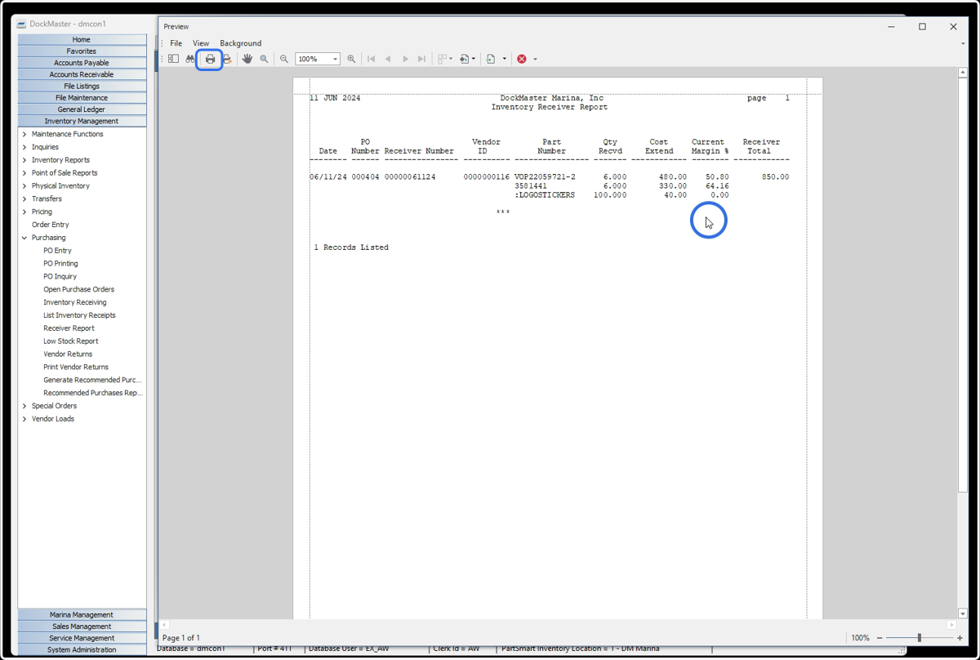The width and height of the screenshot is (980, 660).
Task: Open Service Management module
Action: [x=82, y=638]
